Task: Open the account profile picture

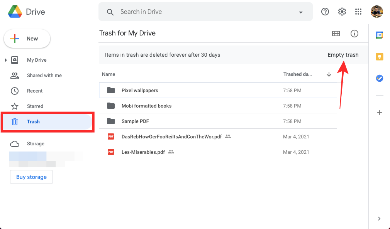Action: [x=376, y=12]
